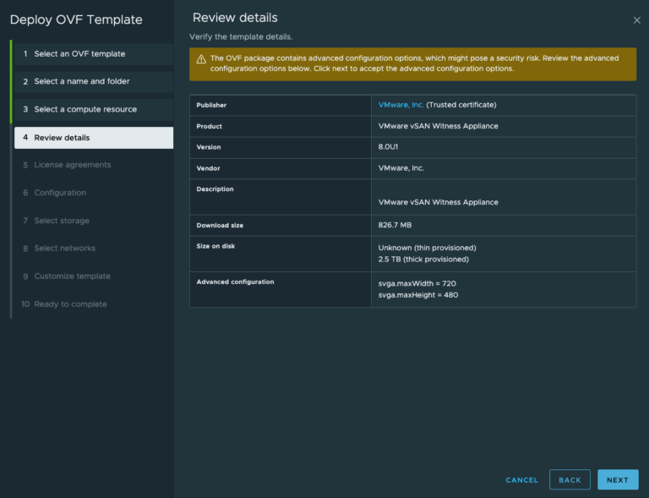Close the Deploy OVF Template dialog
The image size is (649, 498).
(x=636, y=19)
